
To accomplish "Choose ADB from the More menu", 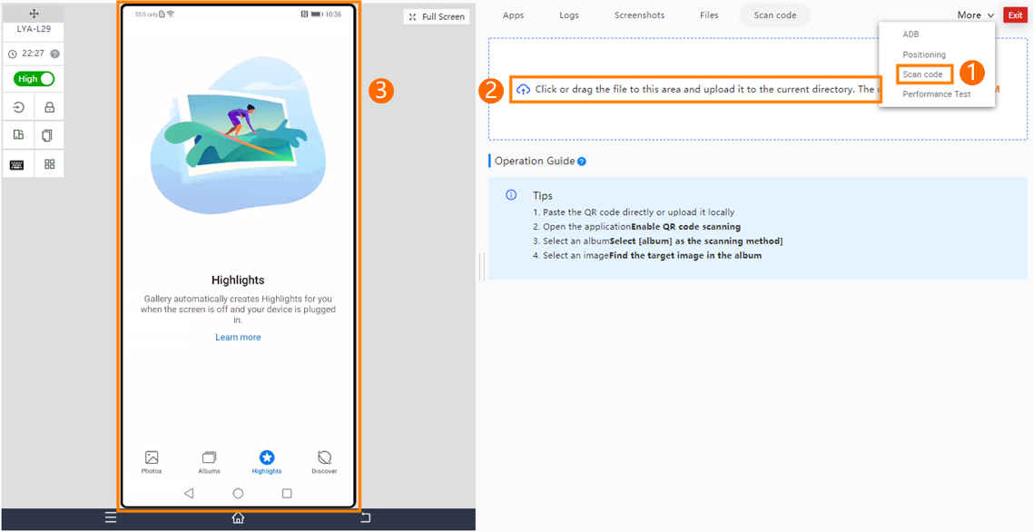I will coord(910,34).
